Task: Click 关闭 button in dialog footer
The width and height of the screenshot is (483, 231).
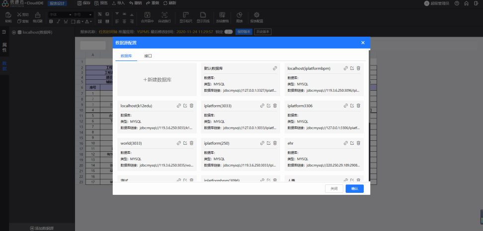Action: click(334, 188)
